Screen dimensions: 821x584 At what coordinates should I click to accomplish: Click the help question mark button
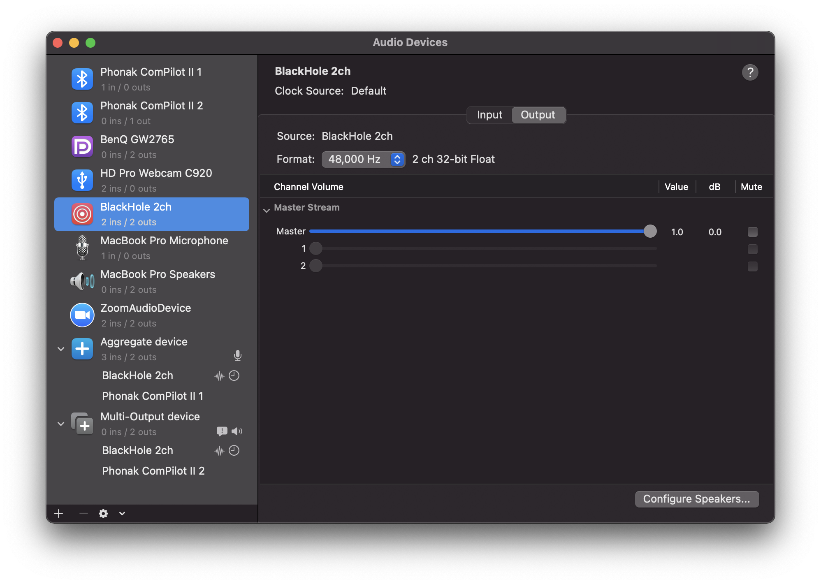point(750,73)
